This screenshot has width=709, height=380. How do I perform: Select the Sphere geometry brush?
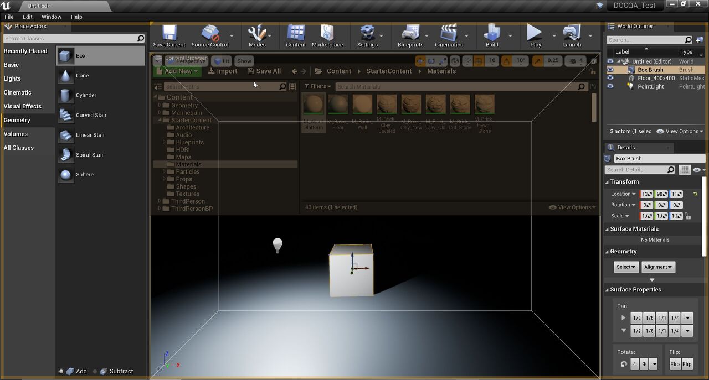click(101, 175)
